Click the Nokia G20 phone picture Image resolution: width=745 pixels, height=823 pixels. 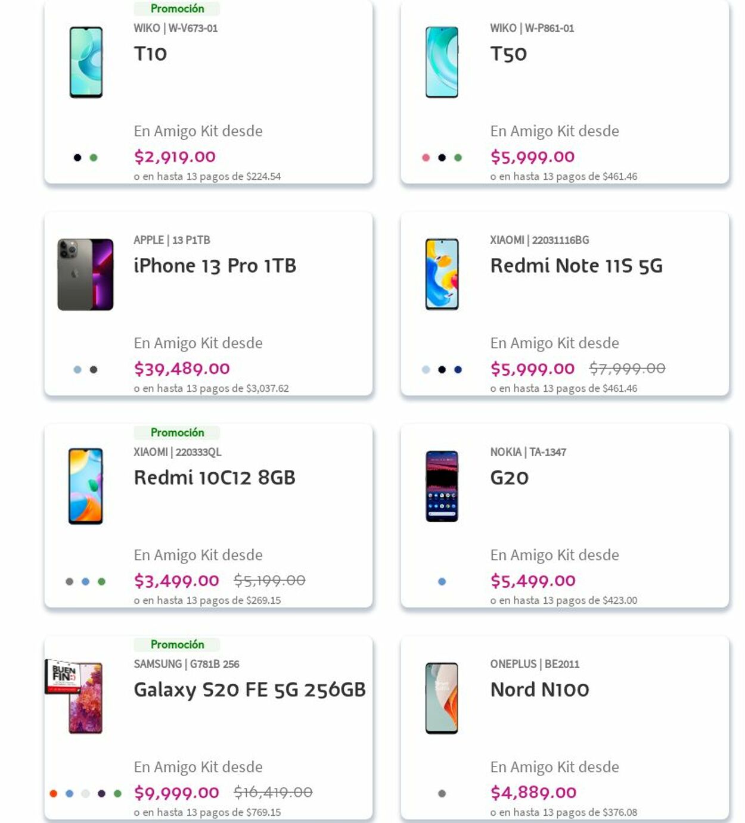pos(442,487)
